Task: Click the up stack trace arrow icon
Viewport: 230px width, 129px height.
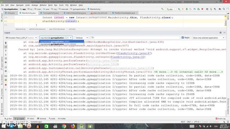Action: [6, 51]
